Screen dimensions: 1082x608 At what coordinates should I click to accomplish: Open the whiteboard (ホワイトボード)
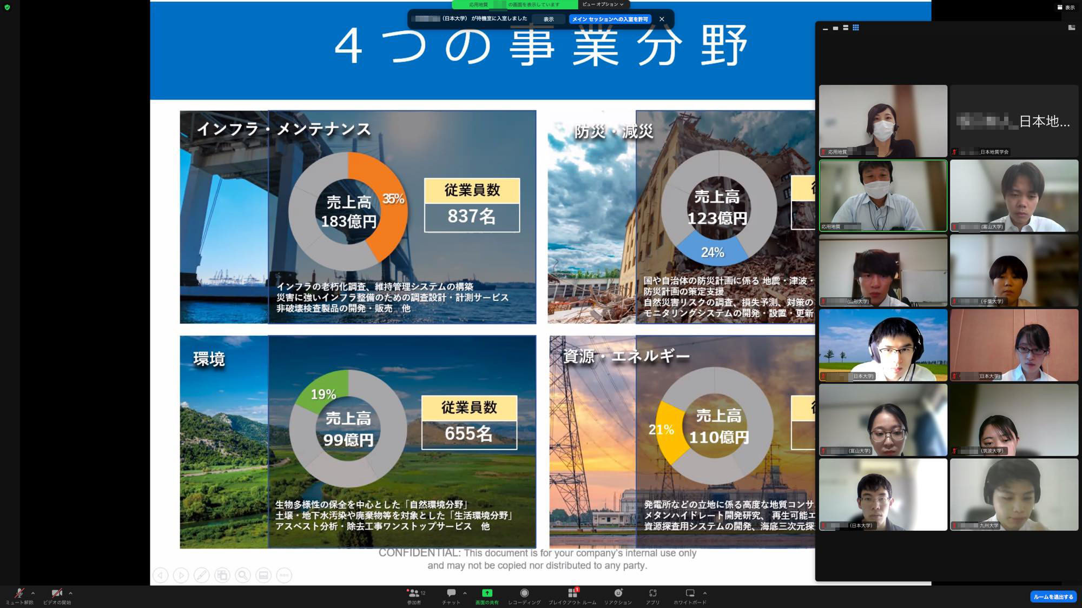click(x=690, y=595)
